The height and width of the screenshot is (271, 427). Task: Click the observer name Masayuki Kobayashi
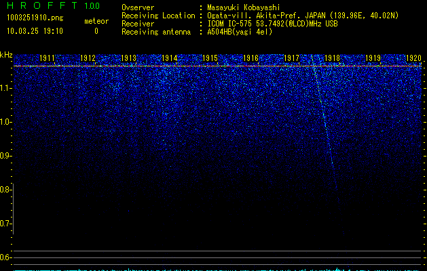(244, 7)
